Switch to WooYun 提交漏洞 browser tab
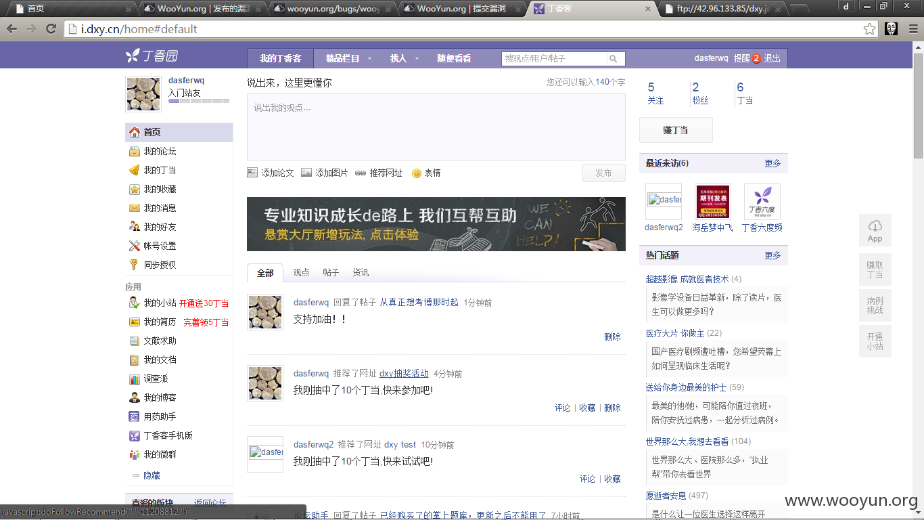 click(461, 9)
